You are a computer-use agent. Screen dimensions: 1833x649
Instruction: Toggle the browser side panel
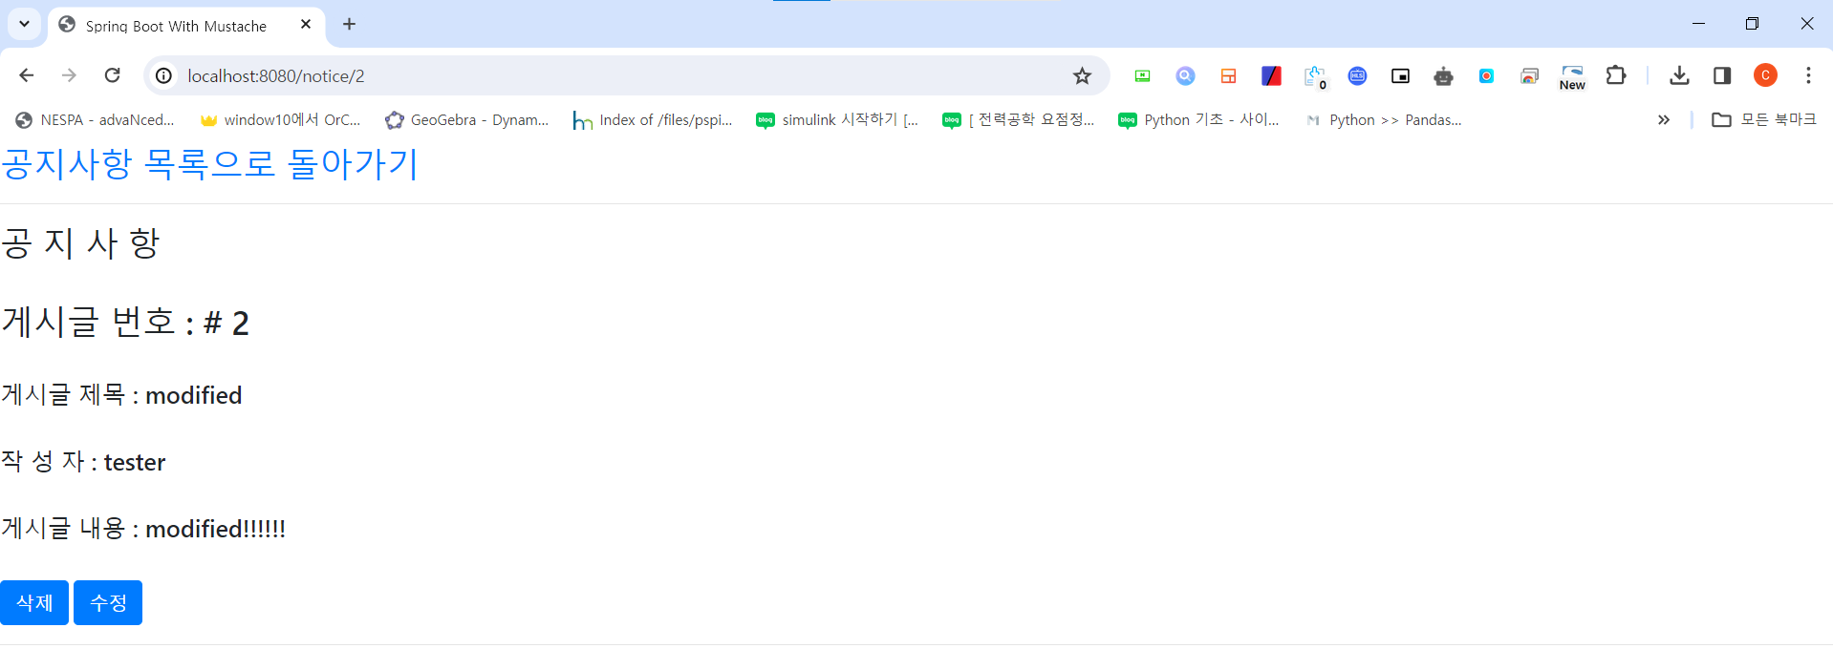pyautogui.click(x=1722, y=75)
